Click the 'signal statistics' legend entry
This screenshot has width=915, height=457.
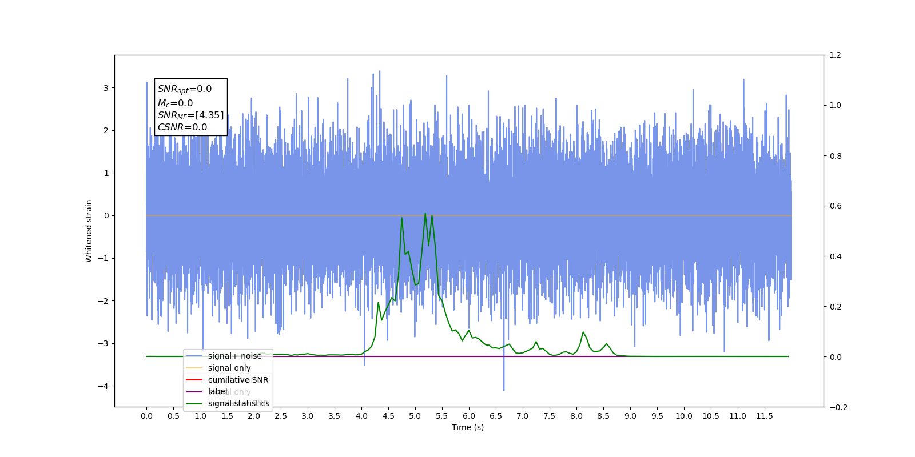coord(238,403)
